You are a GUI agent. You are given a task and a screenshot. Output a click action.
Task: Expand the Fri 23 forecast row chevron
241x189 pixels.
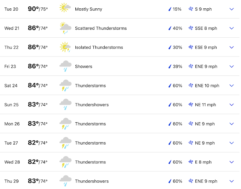[231, 66]
